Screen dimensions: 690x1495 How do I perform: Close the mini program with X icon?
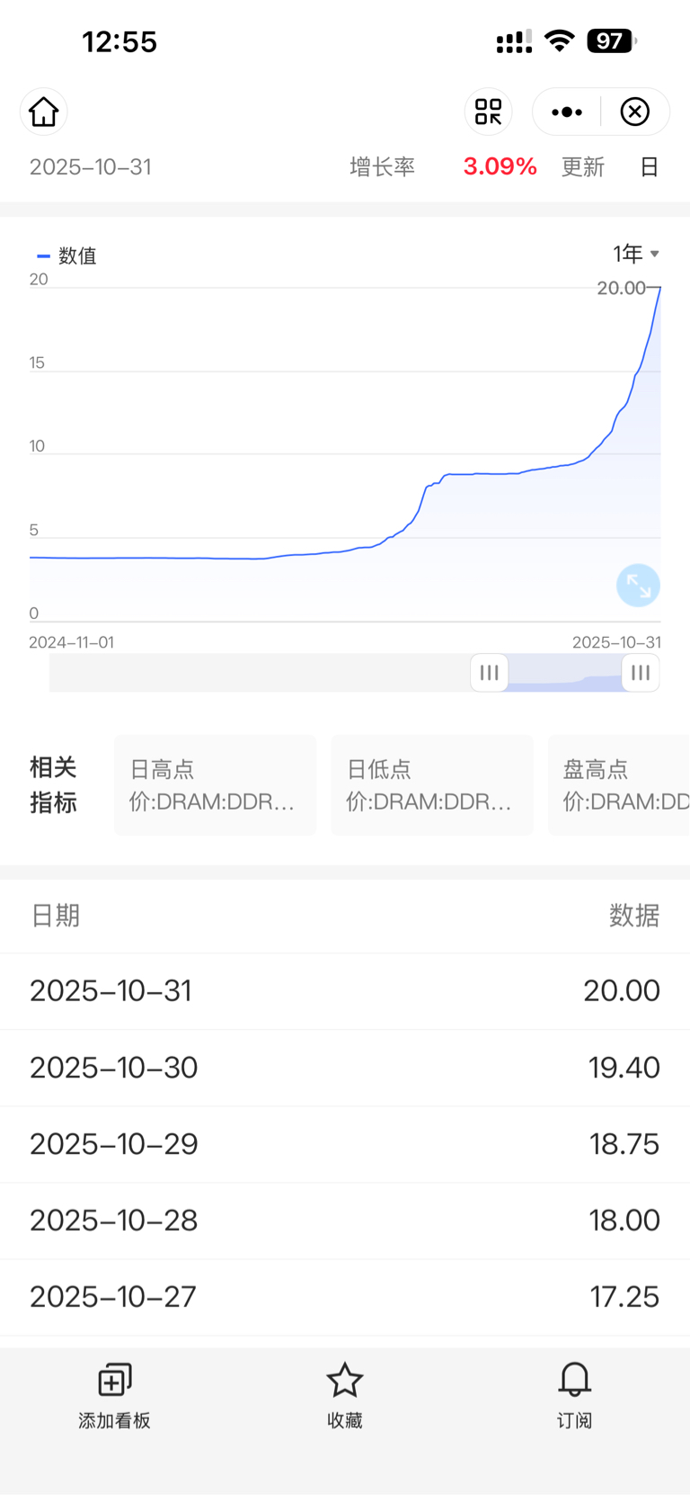point(635,112)
